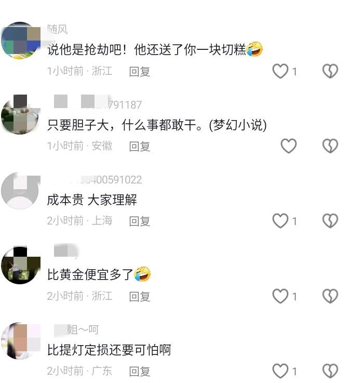350x383 pixels.
Task: Reply to 比黄金便宜多了 comment
Action: tap(139, 297)
